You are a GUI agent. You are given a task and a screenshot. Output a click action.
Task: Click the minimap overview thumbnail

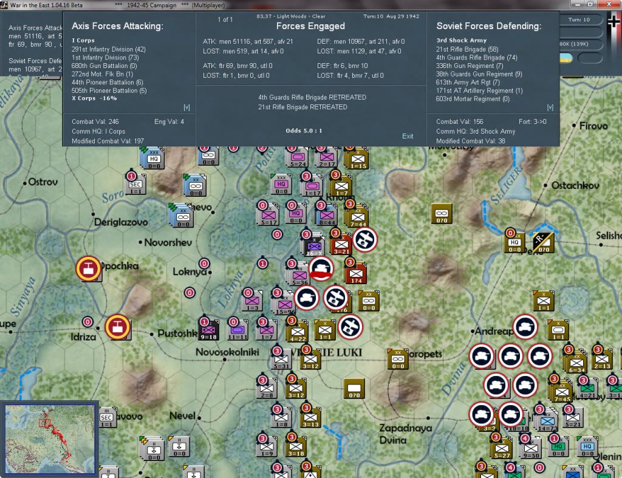(50, 439)
